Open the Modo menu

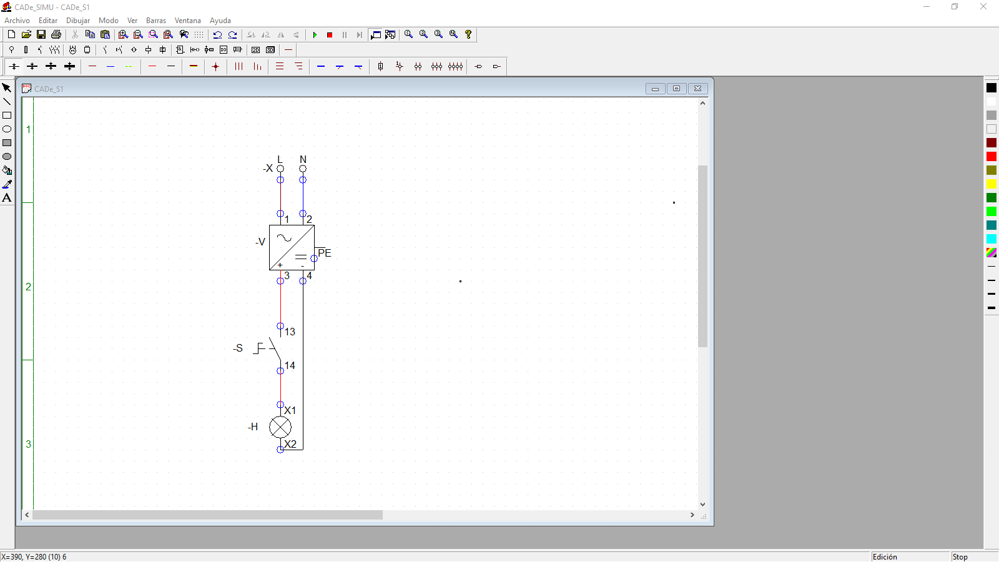pos(109,21)
